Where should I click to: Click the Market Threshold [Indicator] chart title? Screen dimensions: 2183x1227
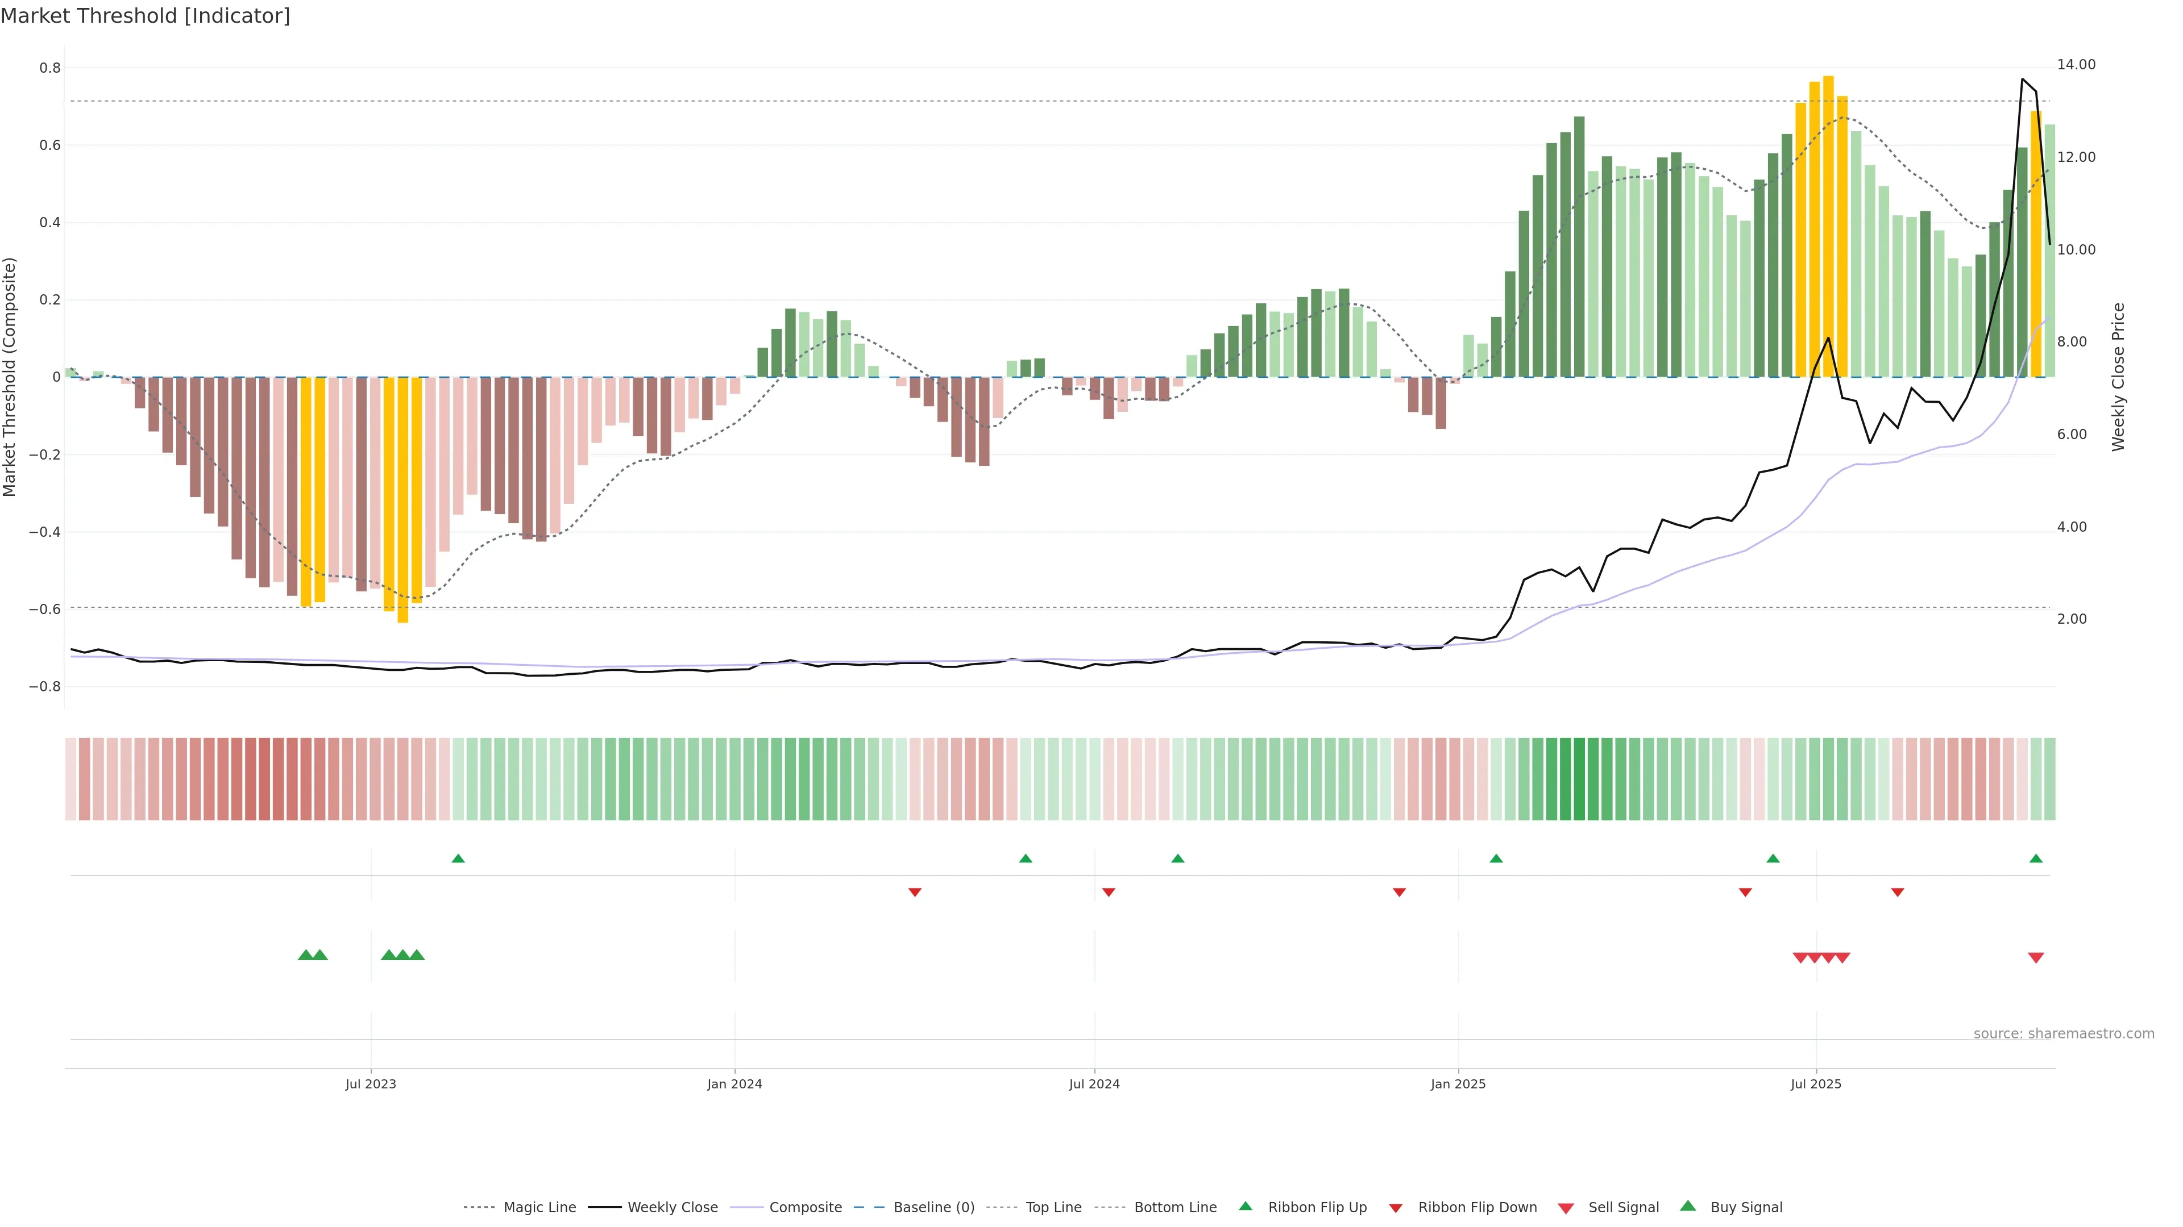click(145, 16)
